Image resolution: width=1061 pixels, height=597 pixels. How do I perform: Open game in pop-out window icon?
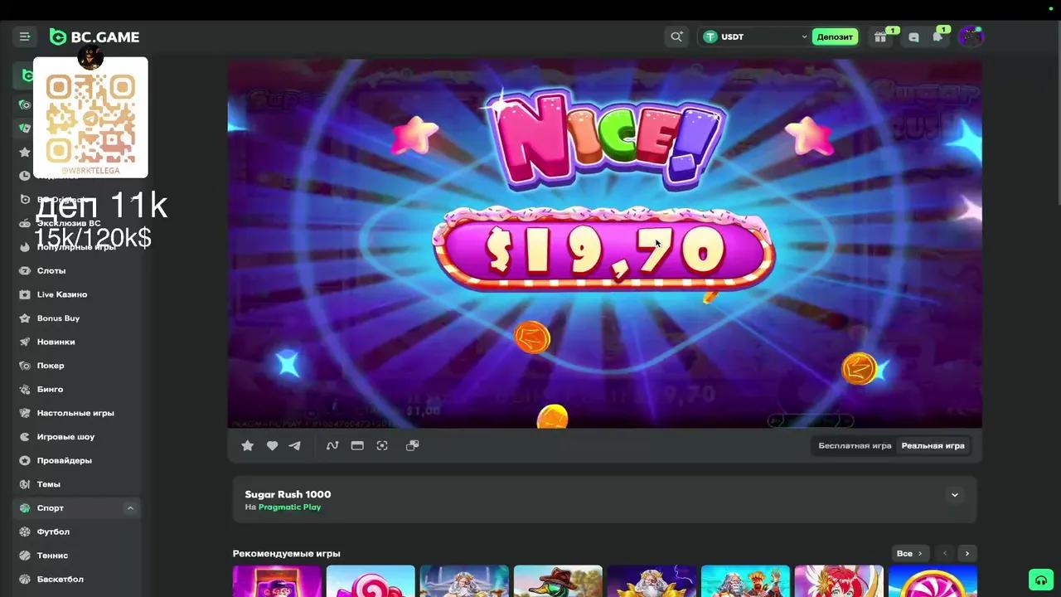(x=412, y=445)
